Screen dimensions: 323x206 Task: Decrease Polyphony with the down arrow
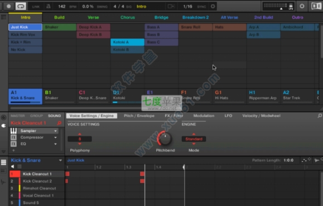(80, 144)
